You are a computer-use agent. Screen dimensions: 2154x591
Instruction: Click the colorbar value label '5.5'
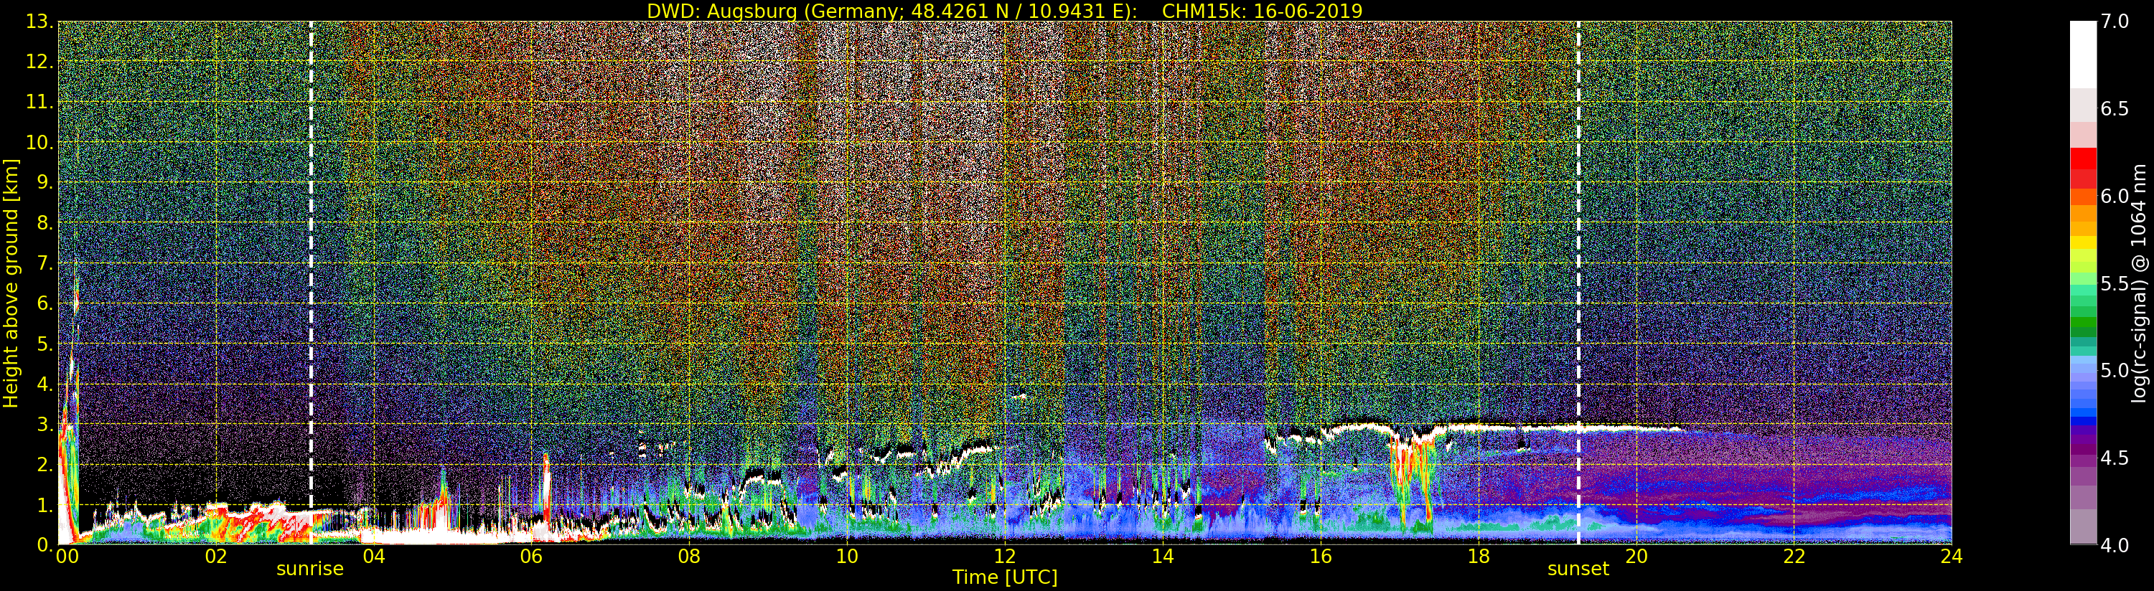[x=2115, y=283]
